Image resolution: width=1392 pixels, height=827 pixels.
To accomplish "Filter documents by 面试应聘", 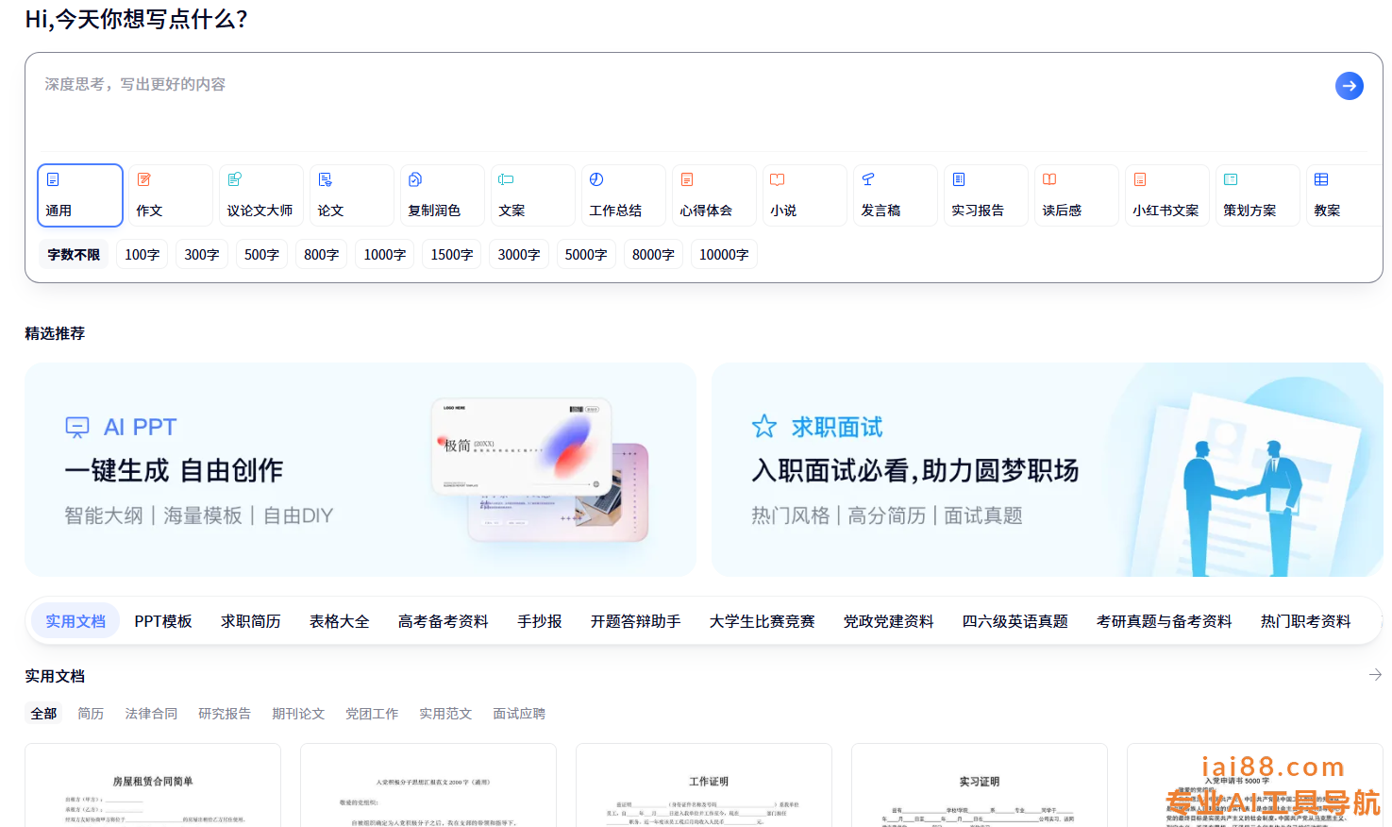I will click(x=519, y=714).
